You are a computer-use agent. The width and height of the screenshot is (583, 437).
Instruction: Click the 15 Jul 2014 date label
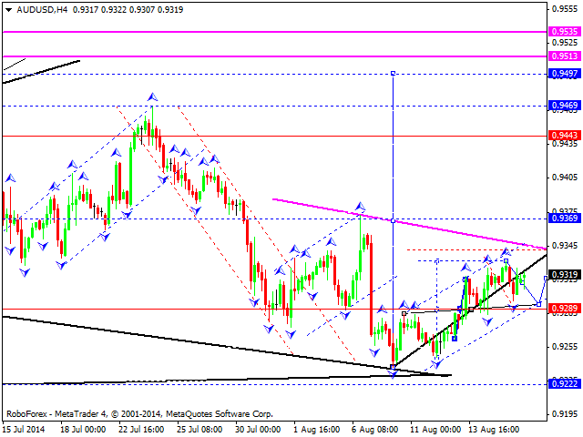(x=25, y=428)
